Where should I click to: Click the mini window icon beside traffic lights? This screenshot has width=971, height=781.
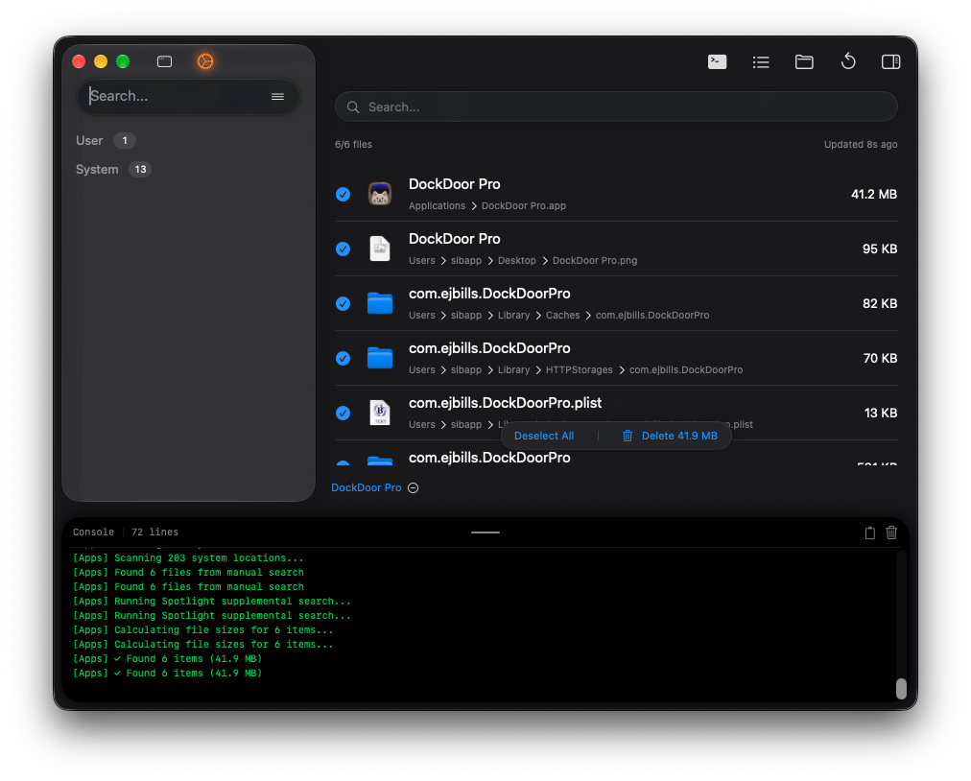click(x=164, y=61)
